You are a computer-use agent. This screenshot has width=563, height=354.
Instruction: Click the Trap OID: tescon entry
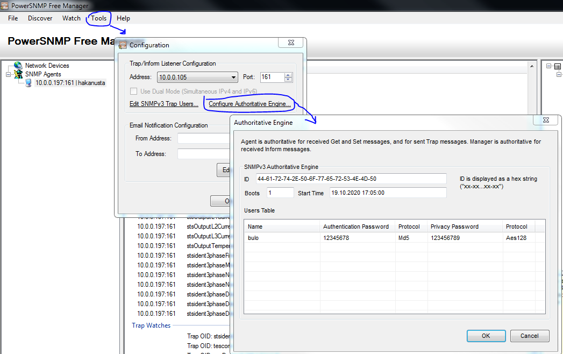pyautogui.click(x=208, y=346)
